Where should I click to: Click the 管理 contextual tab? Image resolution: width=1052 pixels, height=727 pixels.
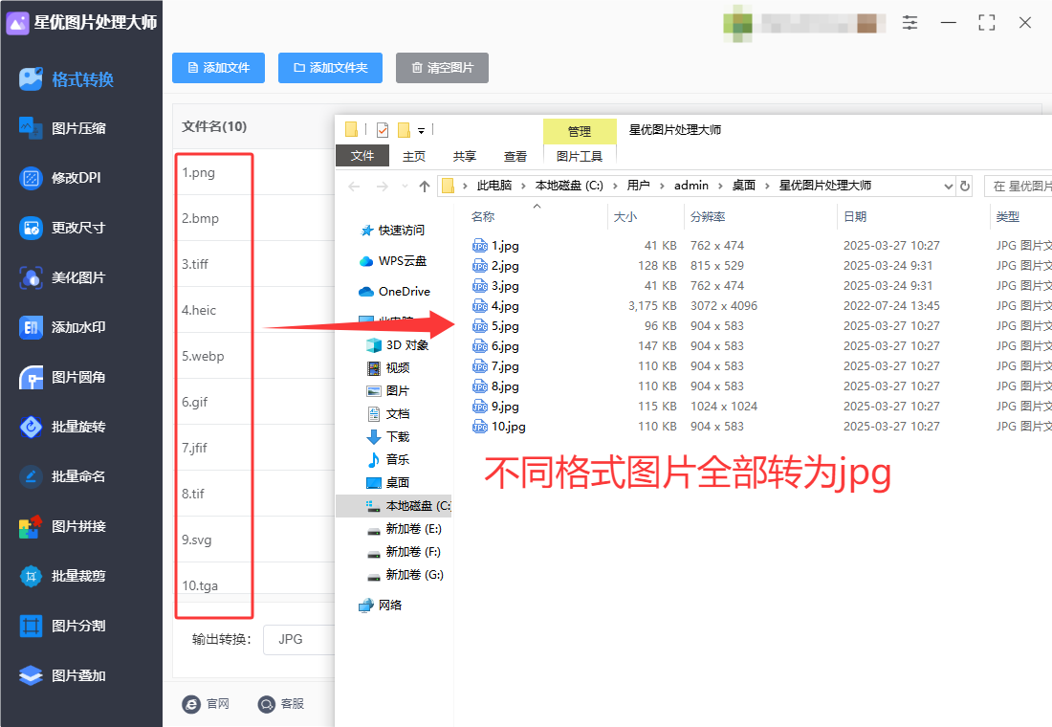(x=580, y=132)
